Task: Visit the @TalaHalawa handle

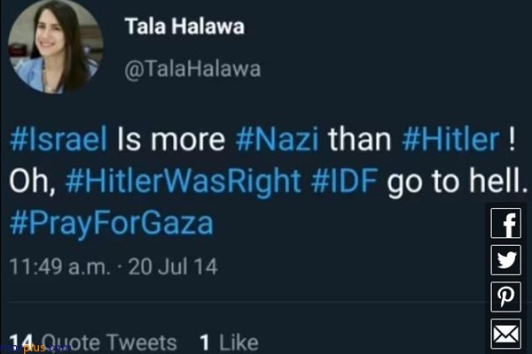Action: [x=192, y=69]
